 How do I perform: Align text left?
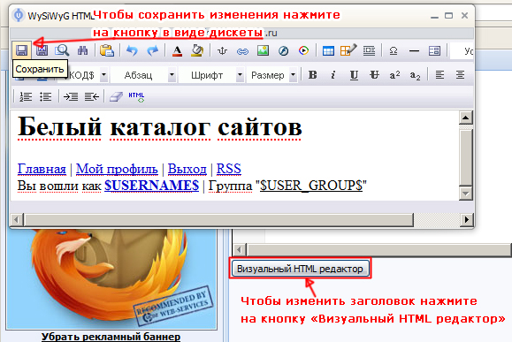pyautogui.click(x=439, y=75)
